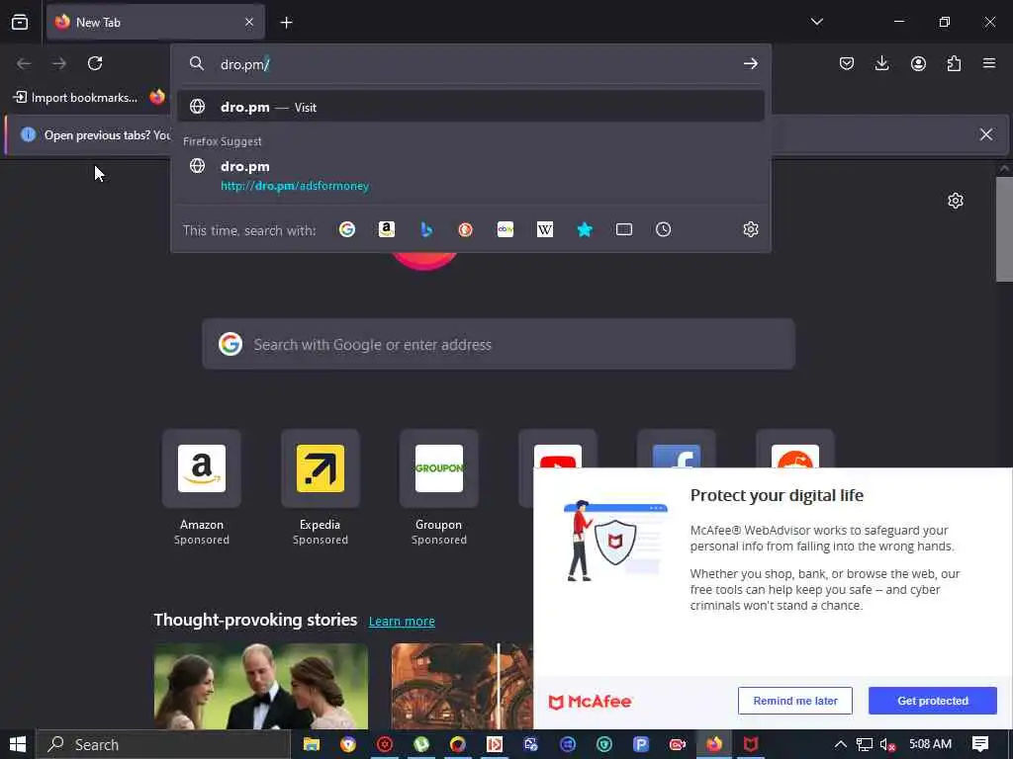Click Get protected in McAfee popup
1013x759 pixels.
tap(932, 701)
